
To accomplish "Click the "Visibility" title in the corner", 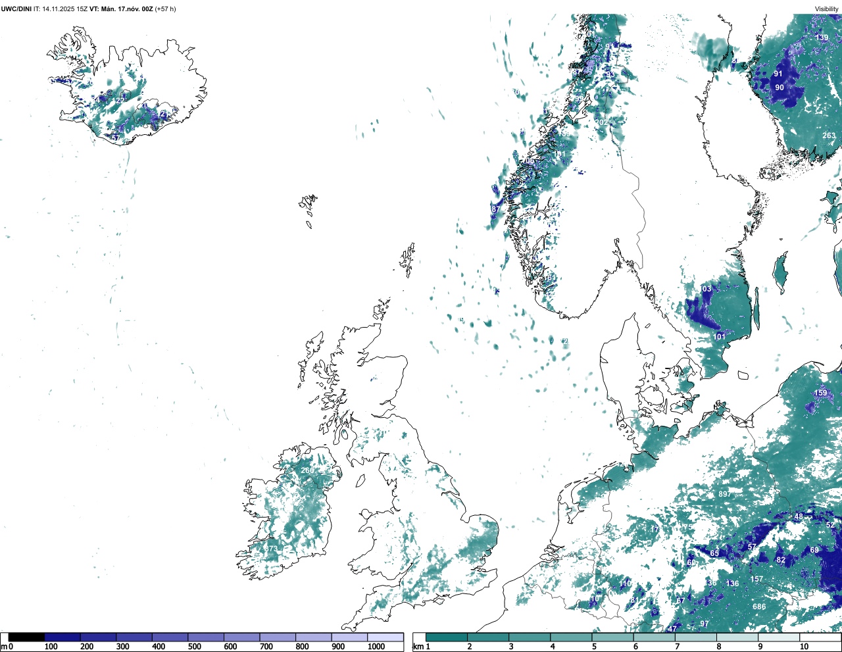I will pyautogui.click(x=827, y=9).
